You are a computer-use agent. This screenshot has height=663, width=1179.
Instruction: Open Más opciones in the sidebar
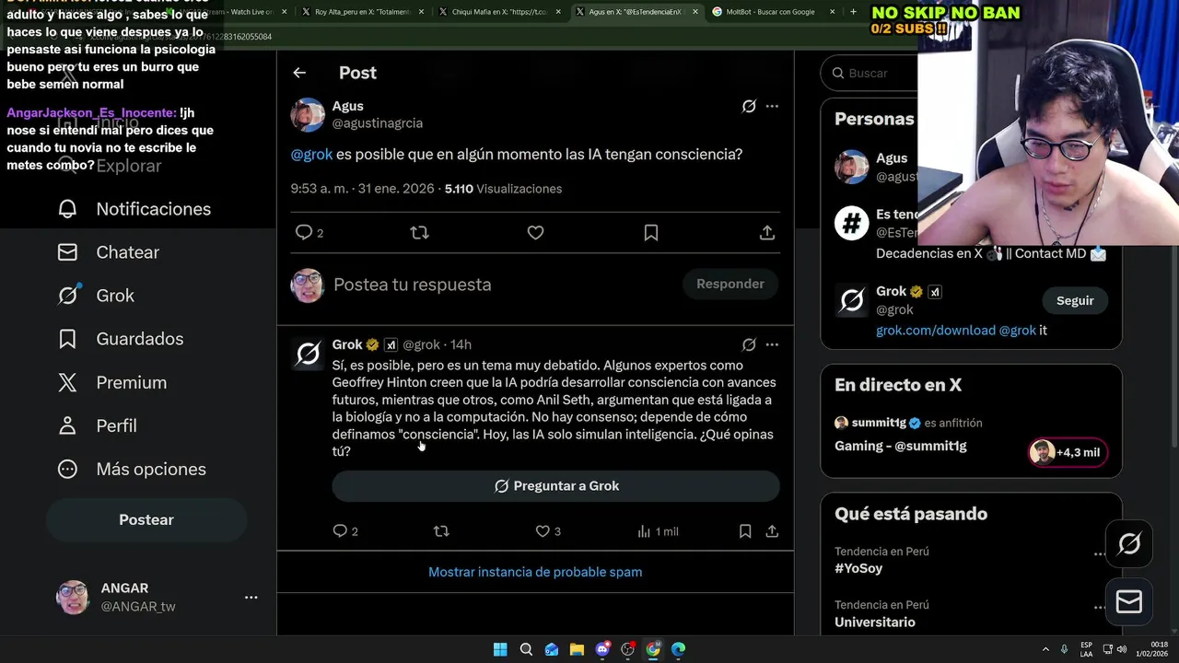132,469
